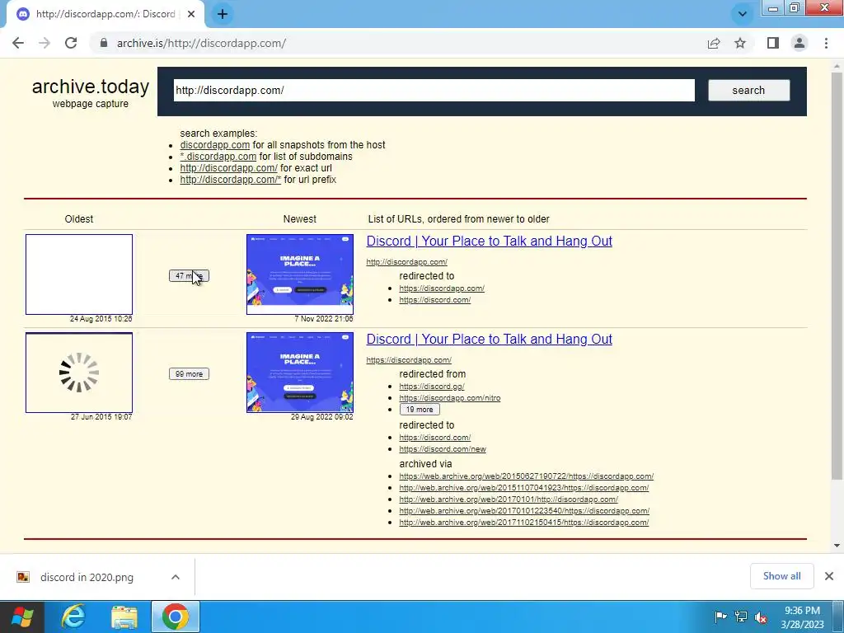Click https://discordapp.com/ link under second title
This screenshot has width=844, height=633.
(409, 360)
